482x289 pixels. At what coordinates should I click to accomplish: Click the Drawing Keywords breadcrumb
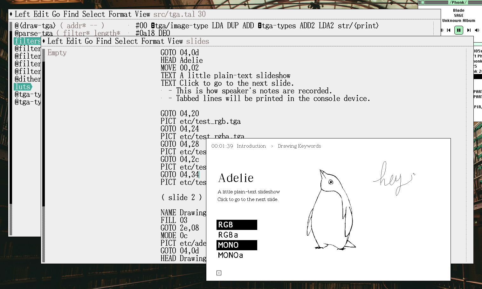[299, 146]
